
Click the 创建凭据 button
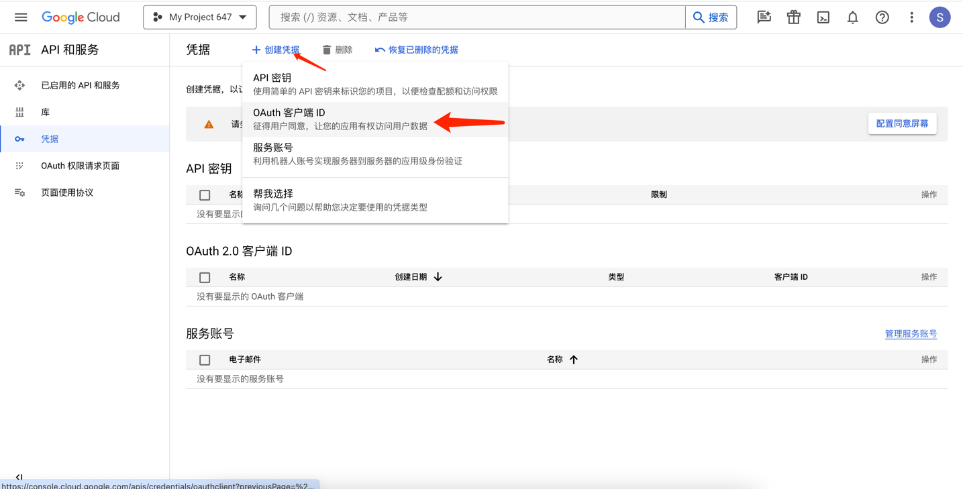[276, 50]
